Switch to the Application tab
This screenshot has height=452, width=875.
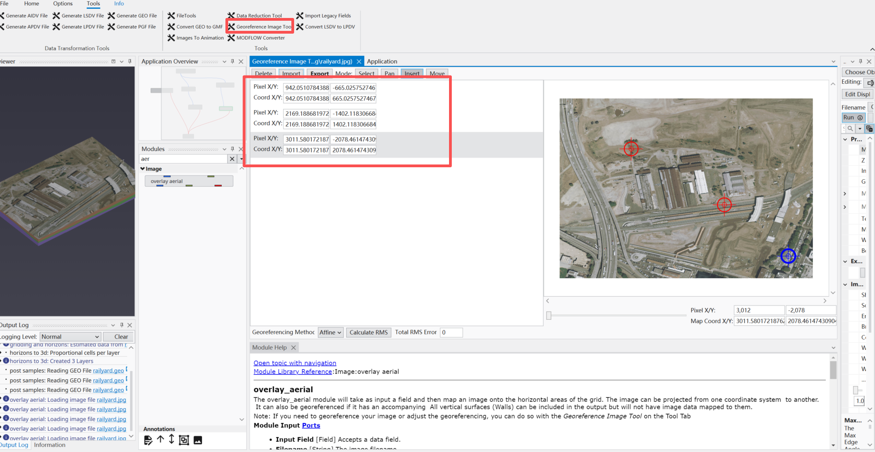(382, 61)
